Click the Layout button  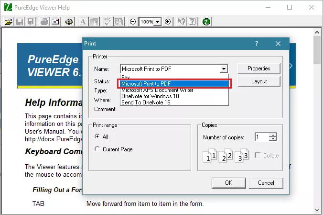pos(258,81)
